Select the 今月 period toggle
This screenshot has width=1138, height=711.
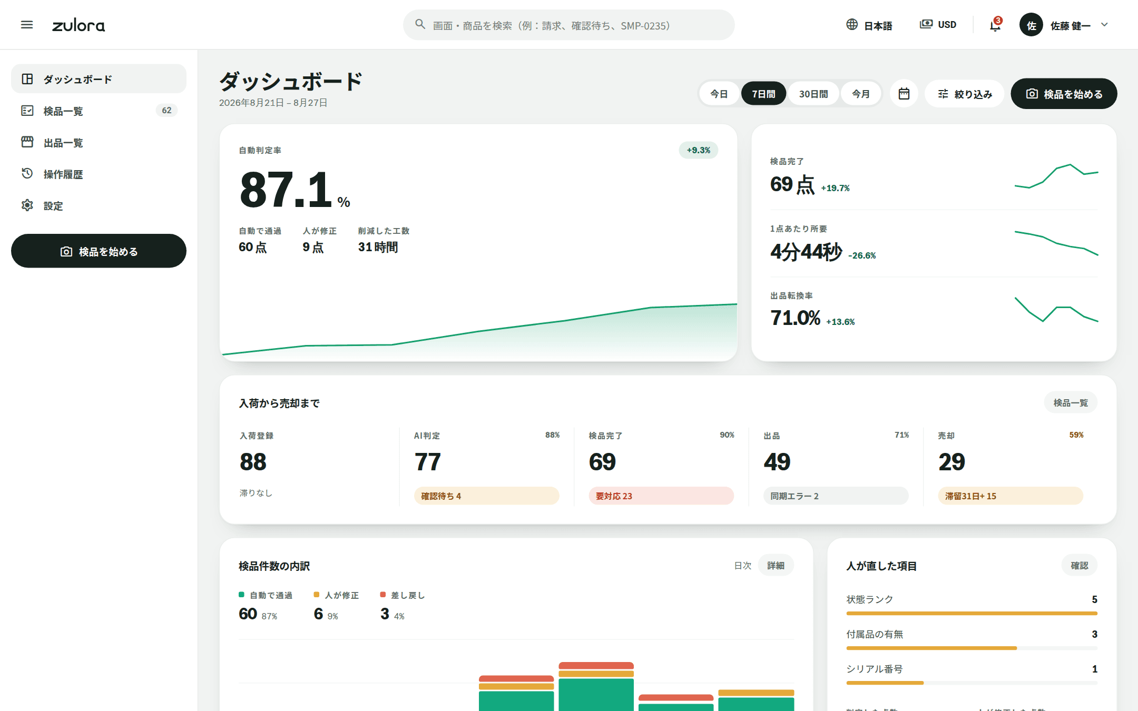pyautogui.click(x=861, y=94)
